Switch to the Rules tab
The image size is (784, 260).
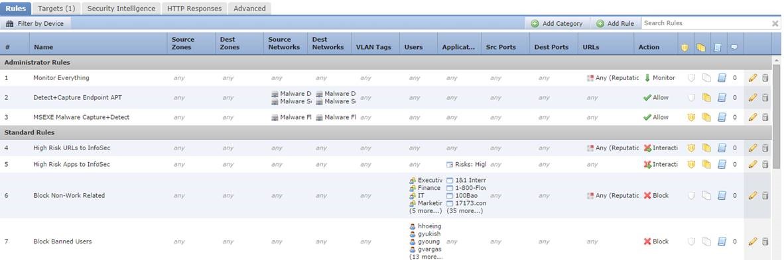coord(15,9)
